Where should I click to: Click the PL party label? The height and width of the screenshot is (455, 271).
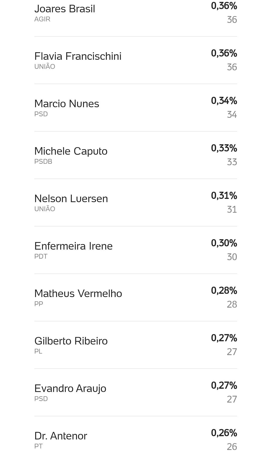click(38, 351)
